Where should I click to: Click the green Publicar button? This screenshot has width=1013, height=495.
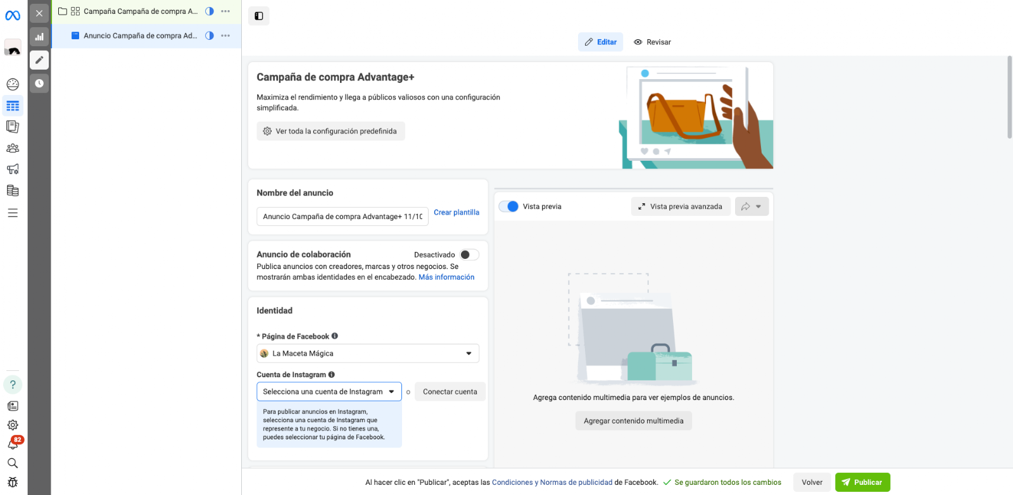862,482
